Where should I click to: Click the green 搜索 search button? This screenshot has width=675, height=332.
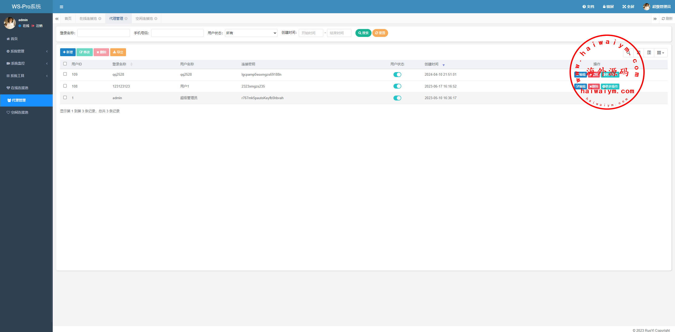click(x=363, y=33)
